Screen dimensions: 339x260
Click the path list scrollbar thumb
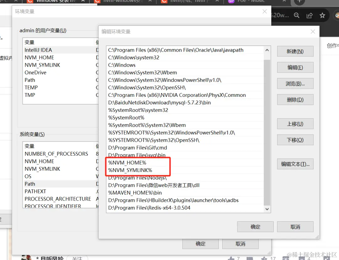(267, 132)
